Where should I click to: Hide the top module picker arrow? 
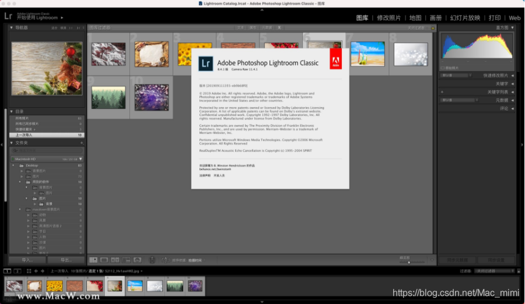262,10
